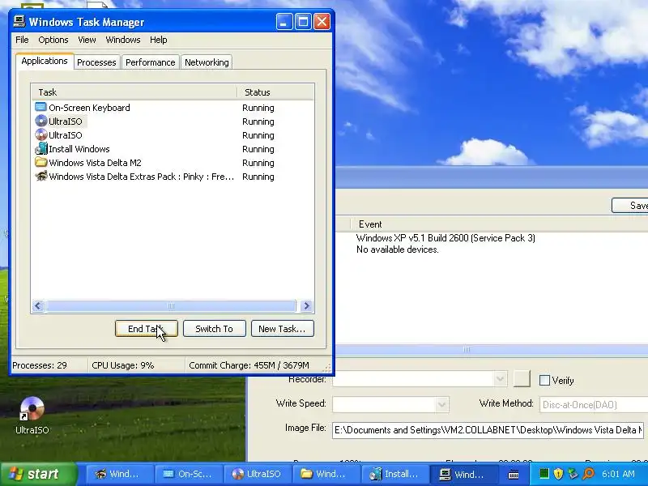Sort by Task column header
The image size is (648, 486).
[134, 92]
